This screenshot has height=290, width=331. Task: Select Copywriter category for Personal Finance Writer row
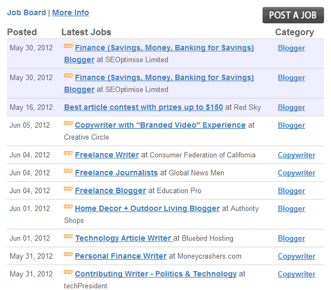point(296,256)
